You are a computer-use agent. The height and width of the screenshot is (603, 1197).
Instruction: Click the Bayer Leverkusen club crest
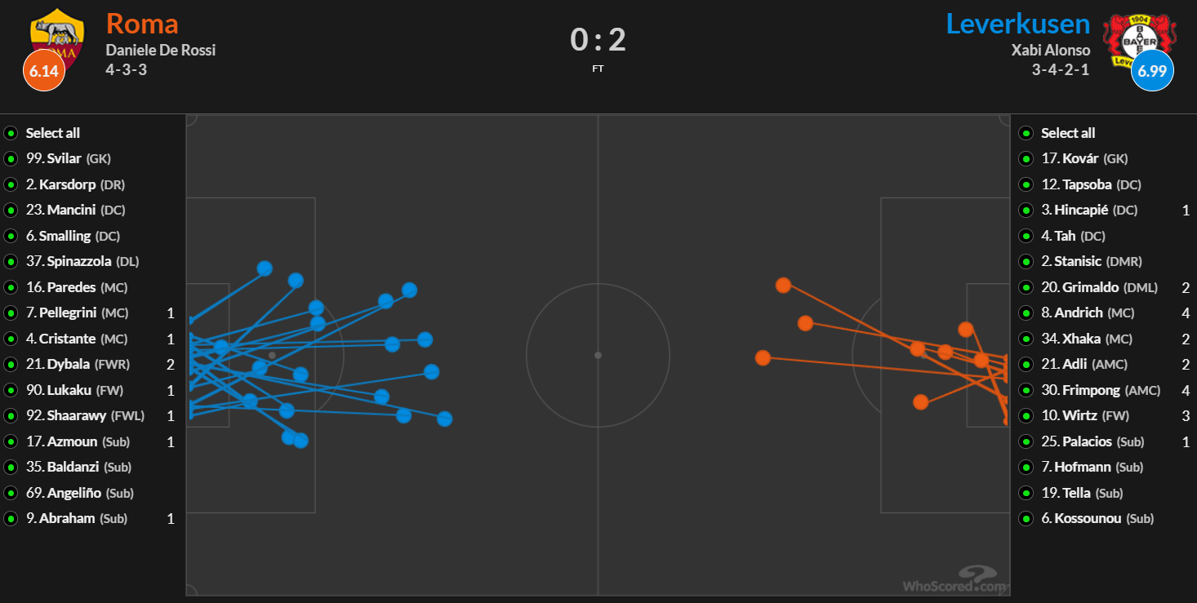pos(1139,39)
